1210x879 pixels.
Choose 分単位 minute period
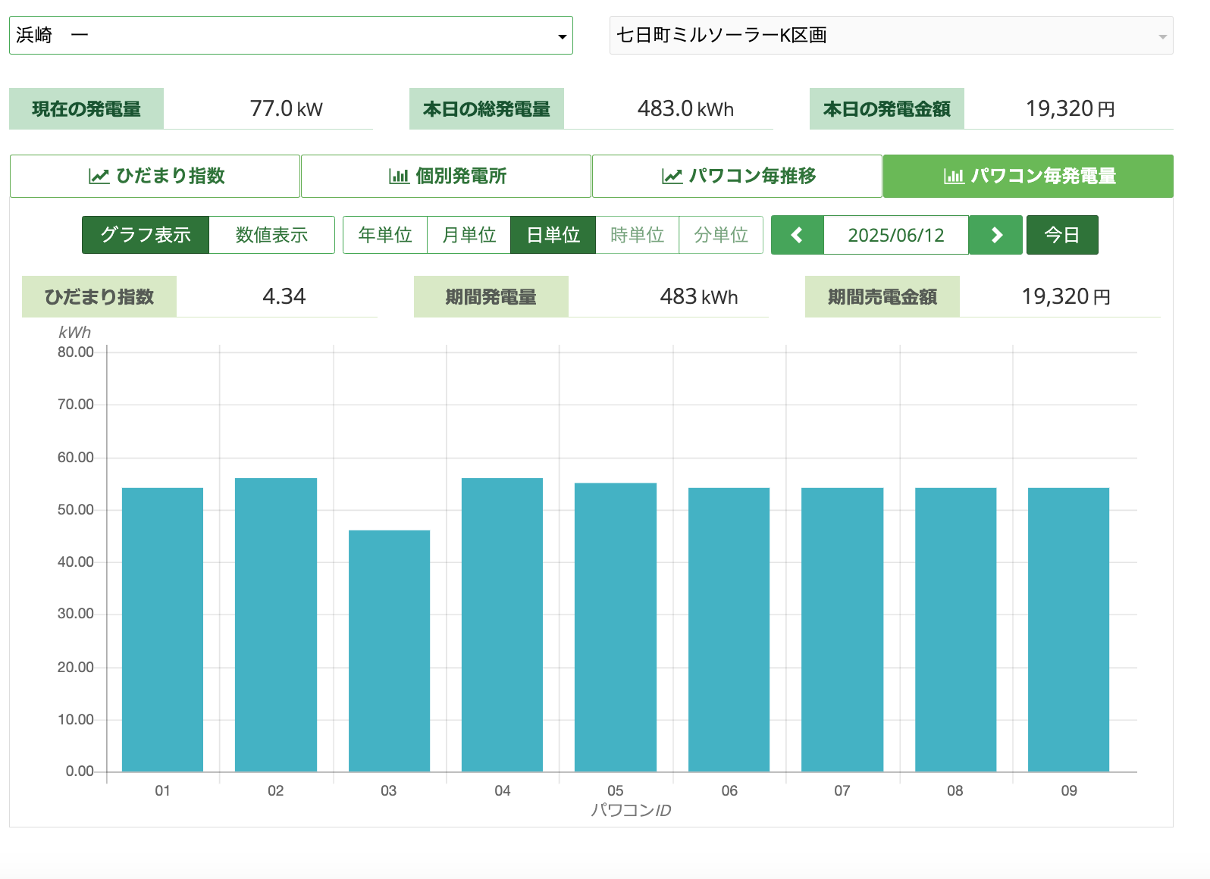[721, 235]
